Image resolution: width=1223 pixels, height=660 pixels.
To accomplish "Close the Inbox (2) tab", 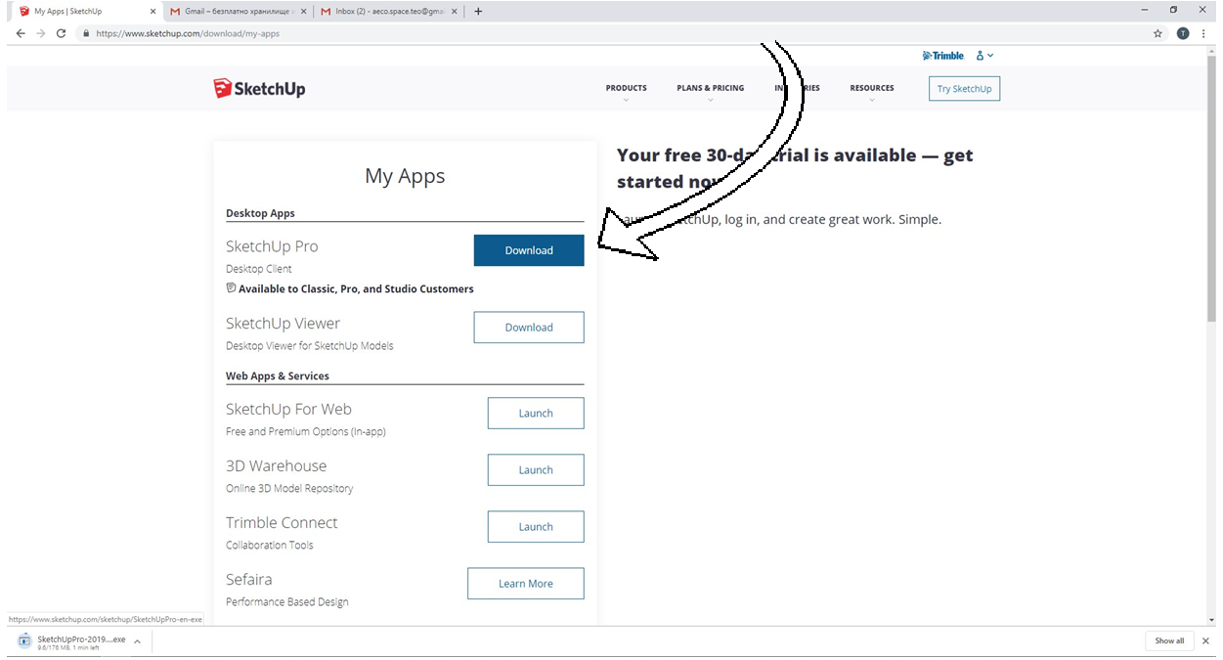I will (x=457, y=12).
